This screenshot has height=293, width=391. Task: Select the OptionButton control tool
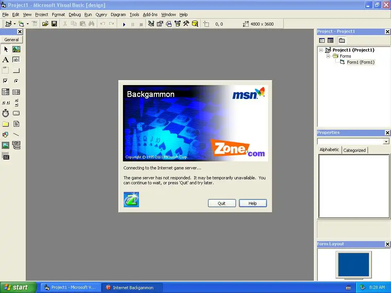coord(16,81)
